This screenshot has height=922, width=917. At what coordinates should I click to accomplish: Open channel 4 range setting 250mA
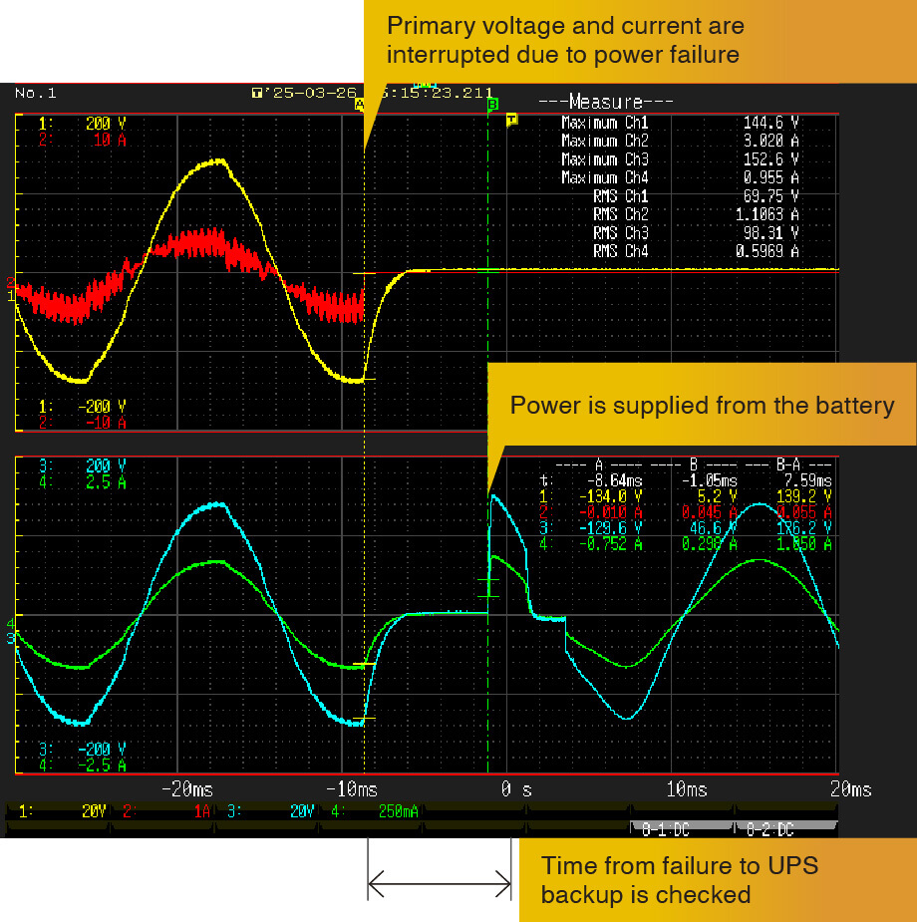pyautogui.click(x=399, y=812)
